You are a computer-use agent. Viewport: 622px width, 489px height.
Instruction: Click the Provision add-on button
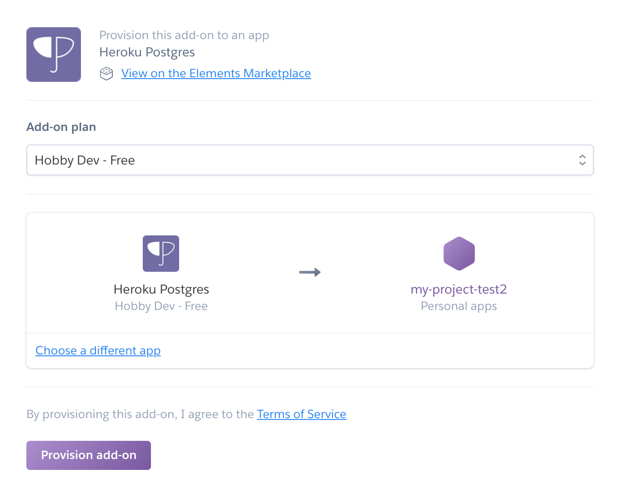pos(89,455)
